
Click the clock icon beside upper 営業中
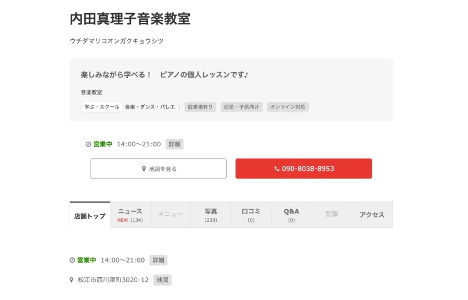click(x=88, y=144)
